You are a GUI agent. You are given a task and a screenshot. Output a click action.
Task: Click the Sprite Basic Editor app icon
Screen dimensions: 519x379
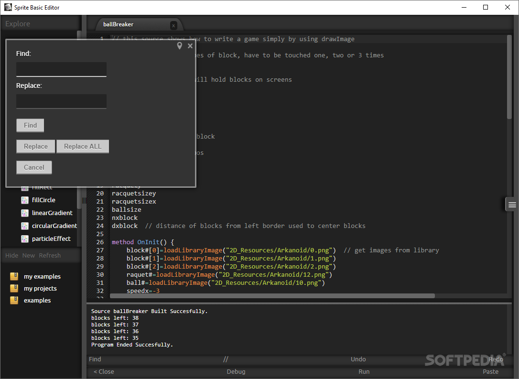tap(8, 7)
